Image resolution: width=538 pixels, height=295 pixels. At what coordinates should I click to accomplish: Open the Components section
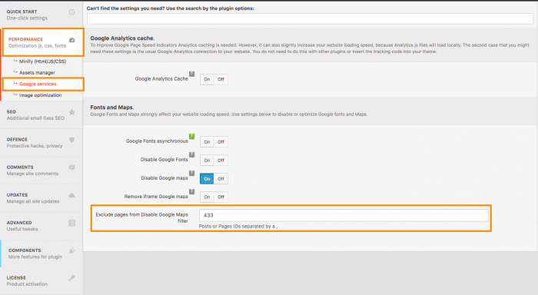tap(42, 254)
